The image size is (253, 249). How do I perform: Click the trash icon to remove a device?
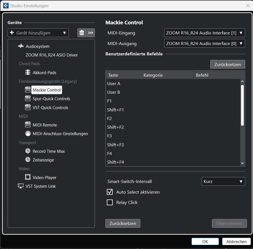pos(82,33)
